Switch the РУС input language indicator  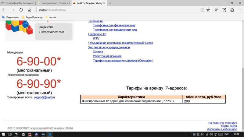pyautogui.click(x=227, y=134)
